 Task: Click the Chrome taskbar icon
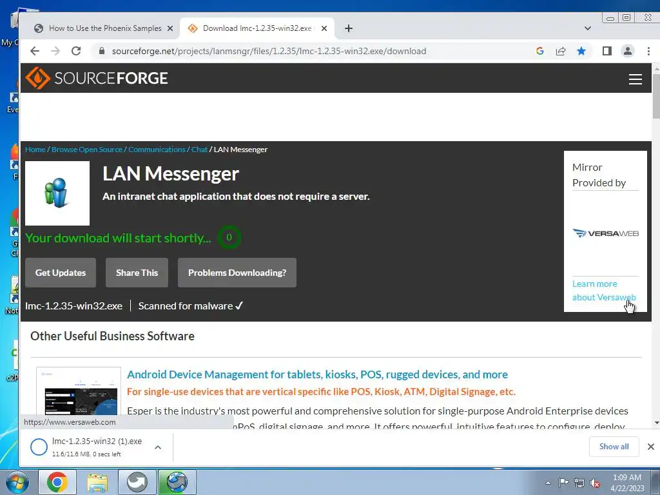point(57,482)
